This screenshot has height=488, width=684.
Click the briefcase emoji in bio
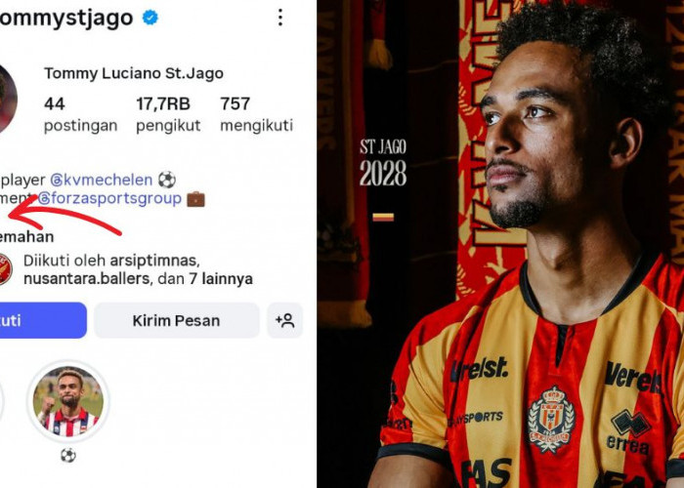(x=195, y=199)
